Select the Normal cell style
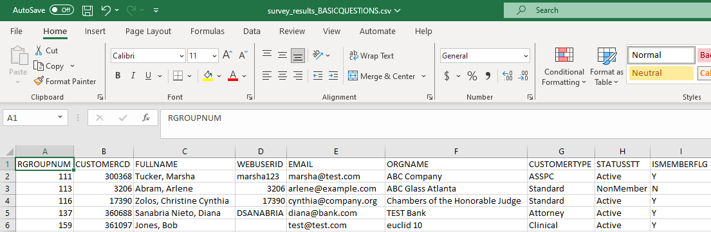Image resolution: width=711 pixels, height=232 pixels. click(661, 55)
